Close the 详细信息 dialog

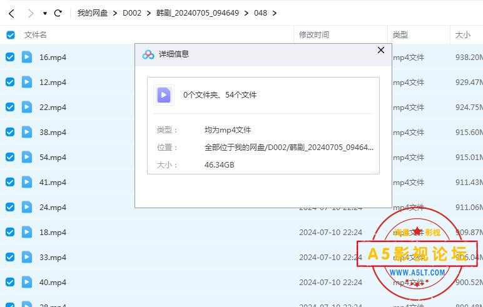(381, 50)
